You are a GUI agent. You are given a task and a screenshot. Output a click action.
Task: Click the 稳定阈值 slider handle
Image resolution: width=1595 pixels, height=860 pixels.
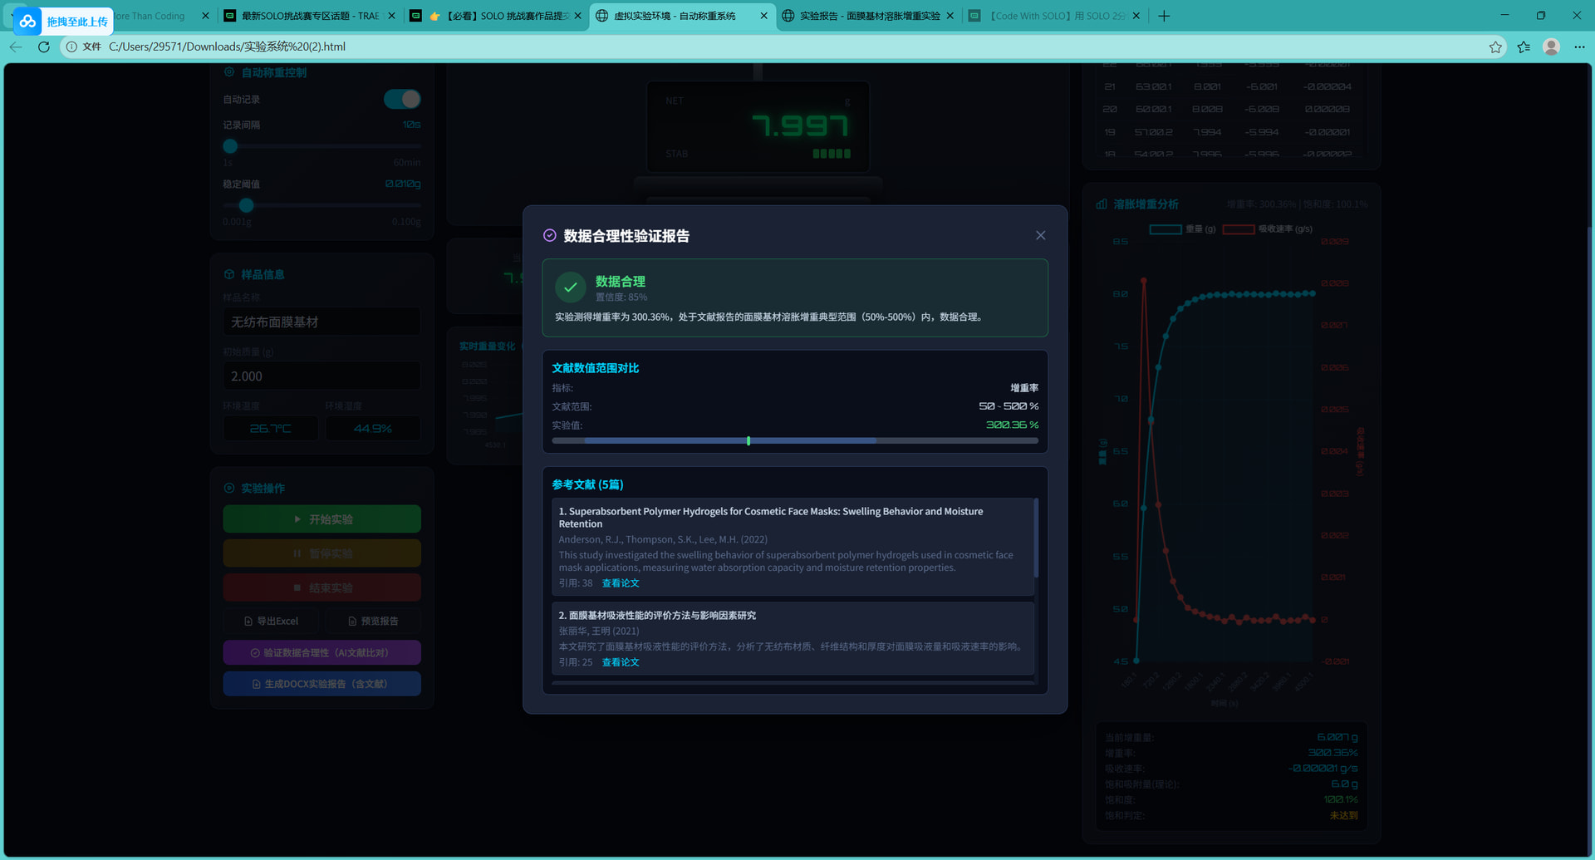[246, 205]
